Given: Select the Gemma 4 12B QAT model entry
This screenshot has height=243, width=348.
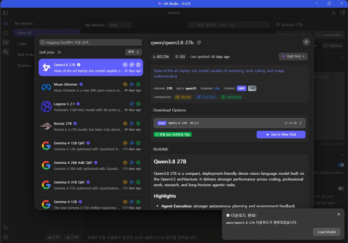Looking at the screenshot, I should click(91, 146).
